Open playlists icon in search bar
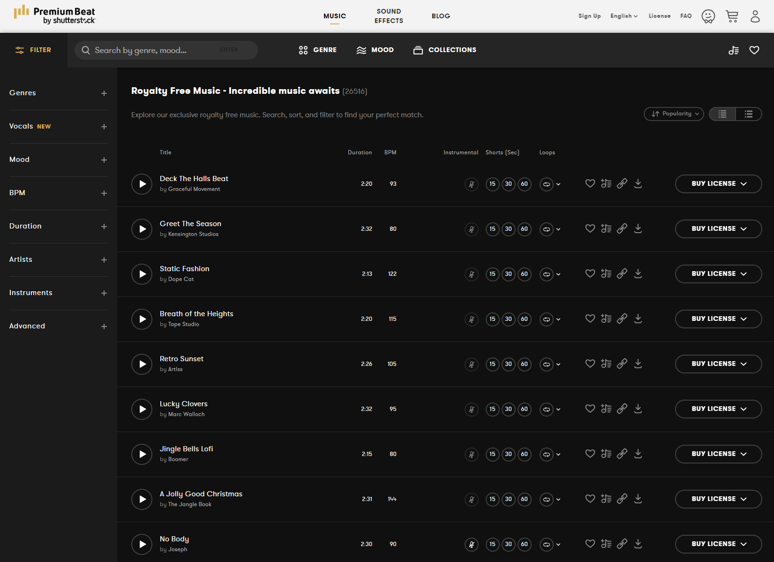The image size is (774, 562). point(734,50)
